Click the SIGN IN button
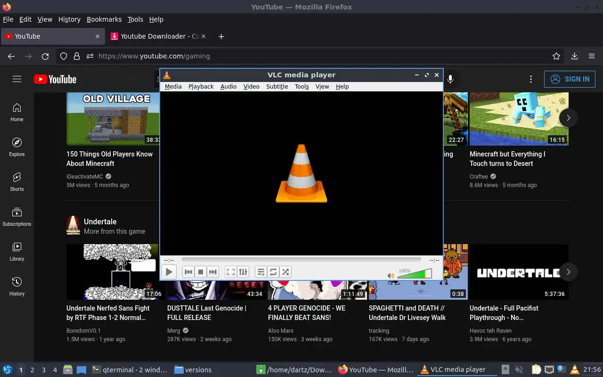Image resolution: width=603 pixels, height=377 pixels. [570, 79]
